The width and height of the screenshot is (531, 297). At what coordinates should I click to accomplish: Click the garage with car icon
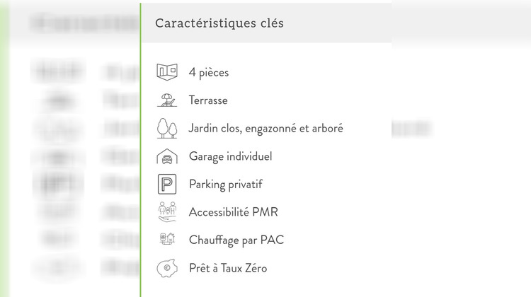[167, 156]
